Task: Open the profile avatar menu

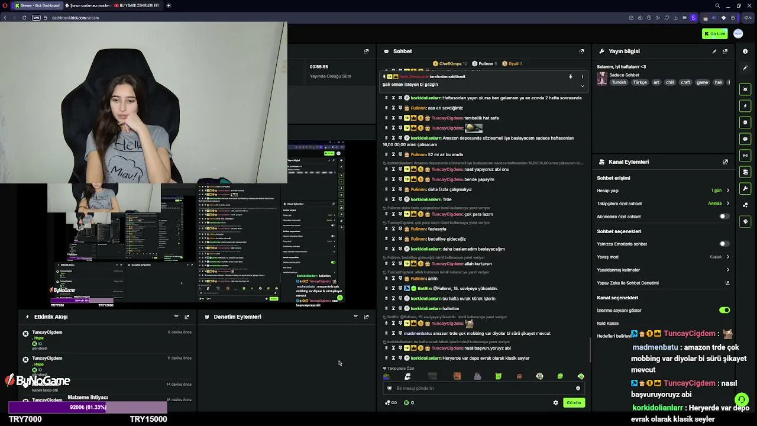Action: [x=738, y=34]
